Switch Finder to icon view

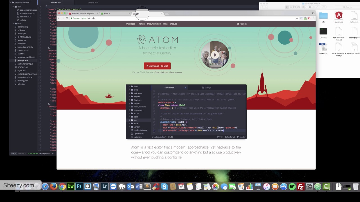(287, 7)
